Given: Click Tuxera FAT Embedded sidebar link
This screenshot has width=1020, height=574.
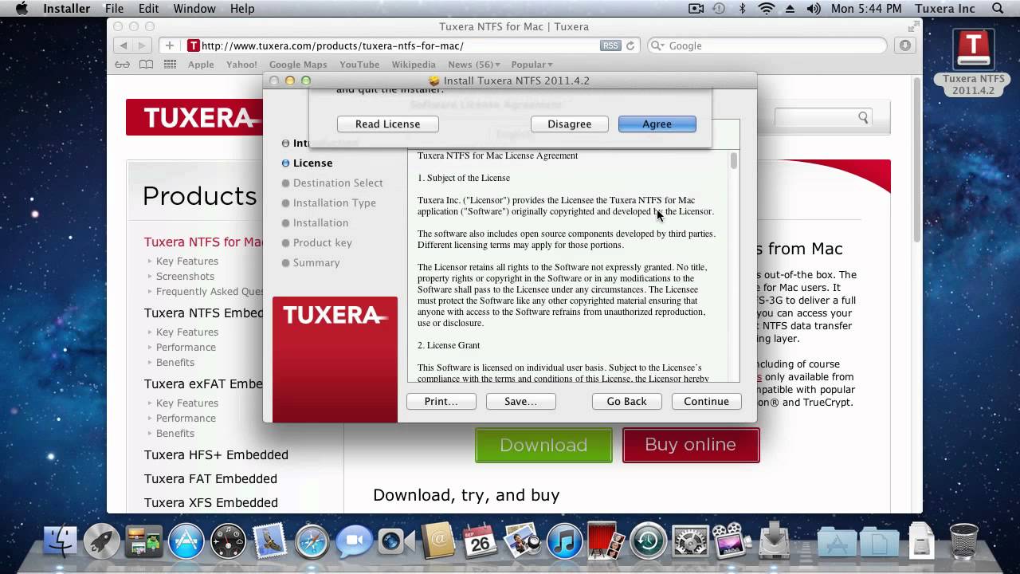Looking at the screenshot, I should (x=210, y=478).
